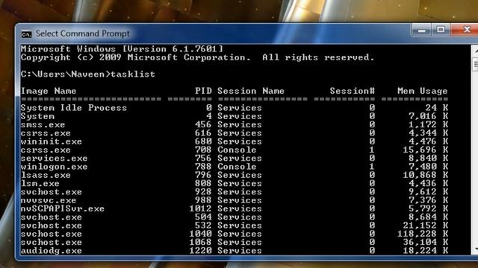
Task: Click 'smss.exe' process name
Action: pyautogui.click(x=43, y=125)
